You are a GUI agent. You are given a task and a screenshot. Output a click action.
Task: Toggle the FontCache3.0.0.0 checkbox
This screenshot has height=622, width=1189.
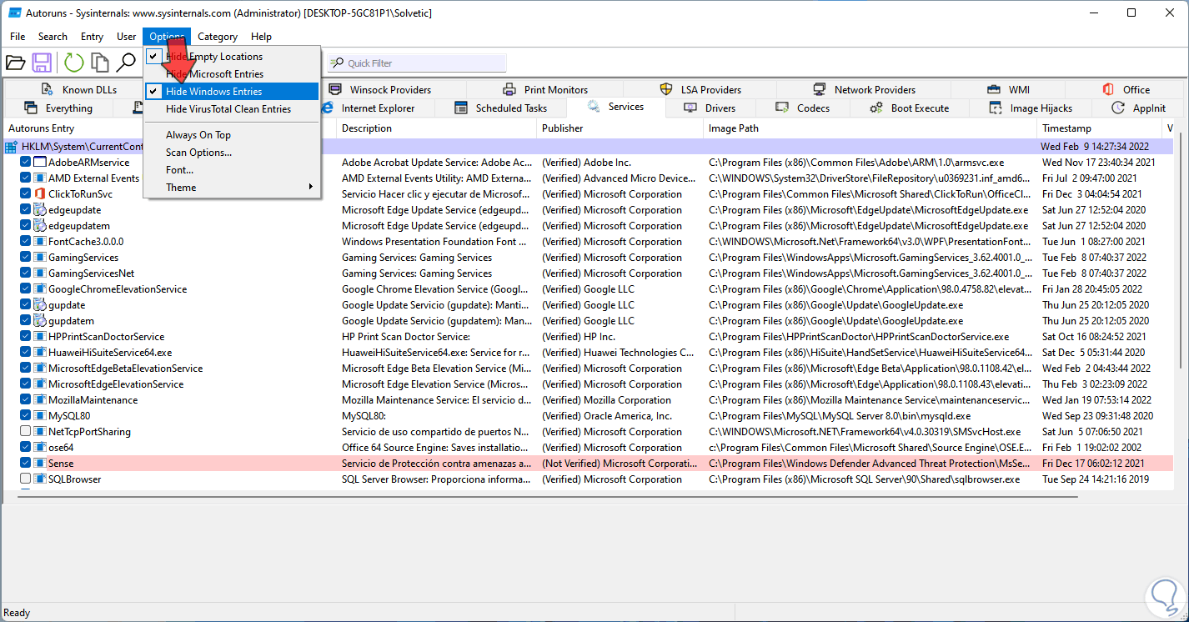25,242
